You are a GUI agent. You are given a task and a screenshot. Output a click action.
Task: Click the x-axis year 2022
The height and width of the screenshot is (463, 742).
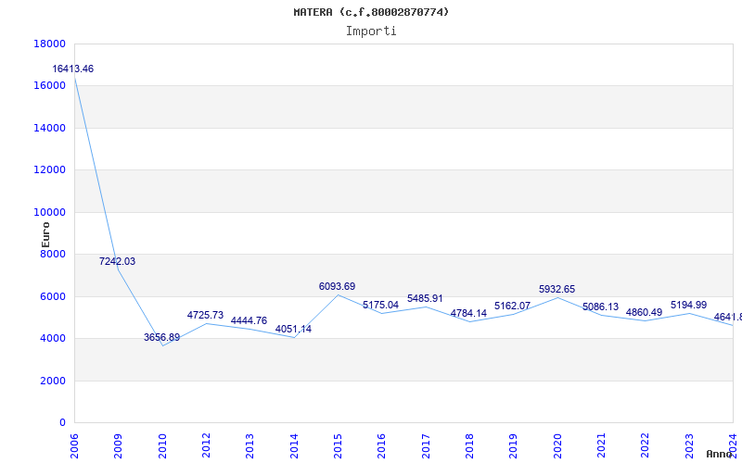coord(645,446)
